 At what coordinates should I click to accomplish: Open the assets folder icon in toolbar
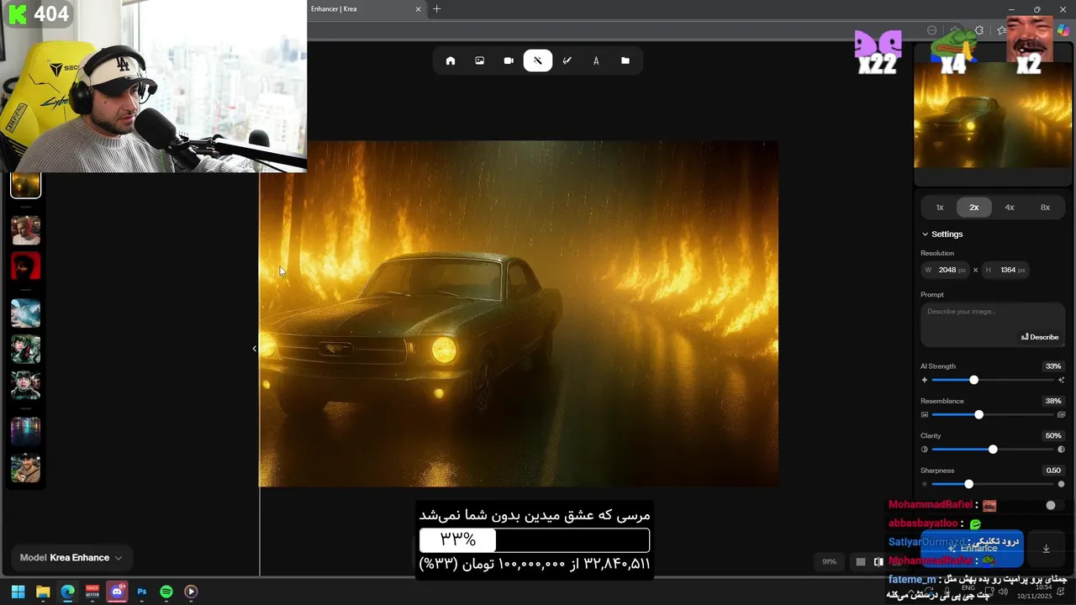625,60
